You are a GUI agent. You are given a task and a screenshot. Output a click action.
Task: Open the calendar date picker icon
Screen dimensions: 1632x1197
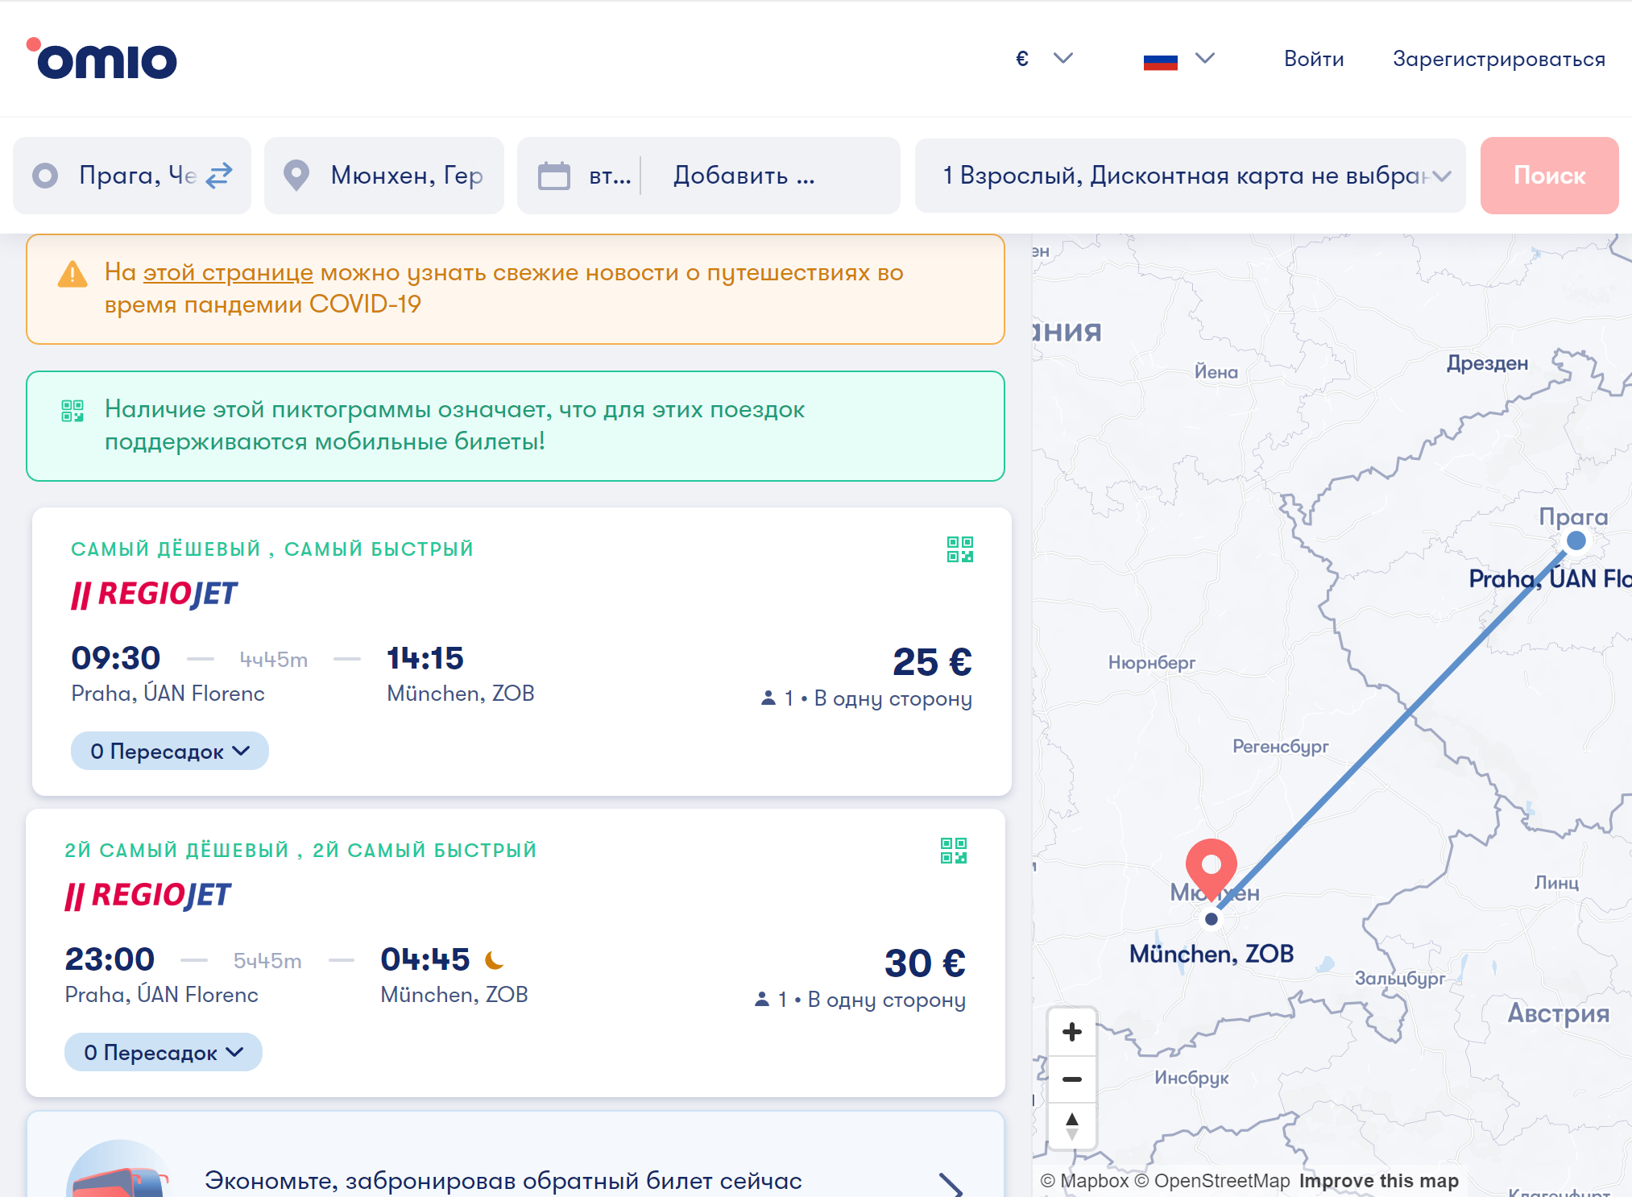[554, 176]
